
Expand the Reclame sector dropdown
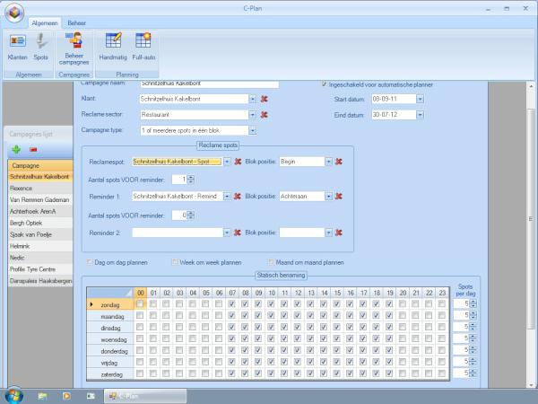[x=253, y=115]
